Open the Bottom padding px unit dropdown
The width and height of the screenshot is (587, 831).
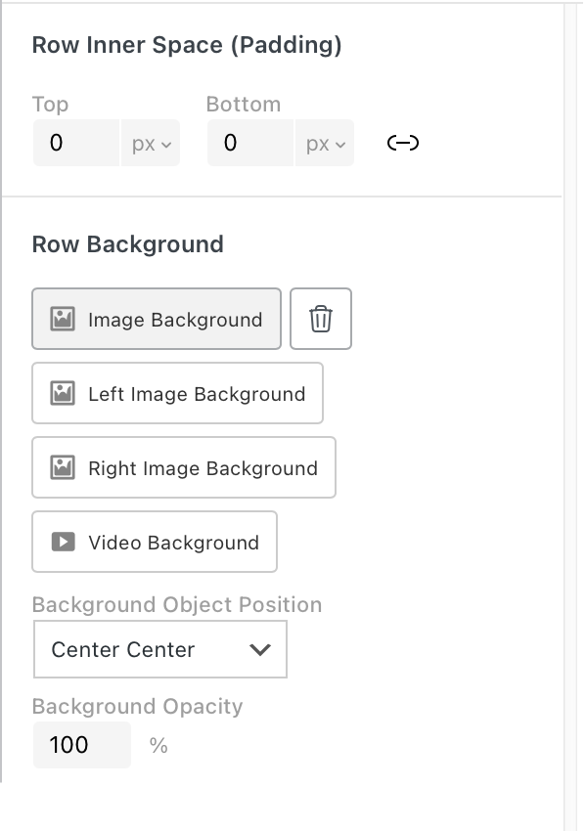pyautogui.click(x=324, y=143)
